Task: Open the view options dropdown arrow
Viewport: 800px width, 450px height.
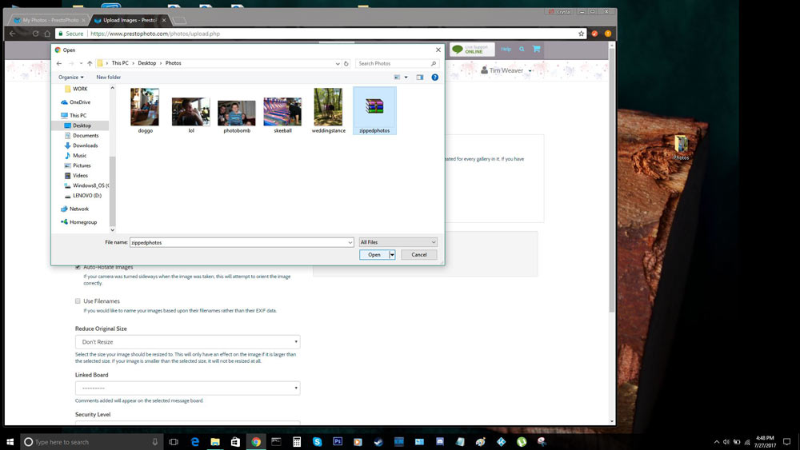Action: click(406, 78)
